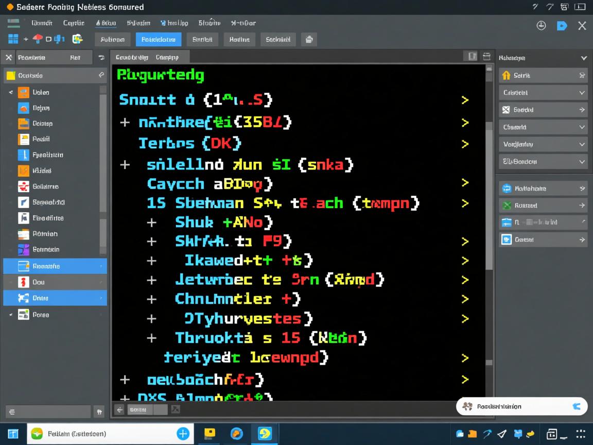
Task: Click the red mushroom icon in the toolbar
Action: (38, 39)
